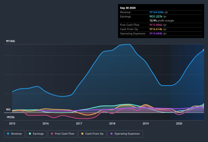
Task: Click the teal Earnings legend dot
Action: pos(30,134)
